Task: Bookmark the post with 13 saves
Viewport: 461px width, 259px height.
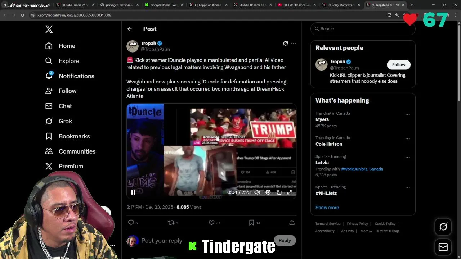Action: pyautogui.click(x=252, y=223)
